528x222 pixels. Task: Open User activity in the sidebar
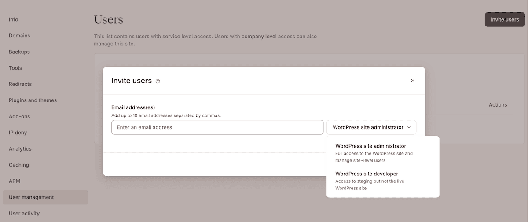coord(24,213)
